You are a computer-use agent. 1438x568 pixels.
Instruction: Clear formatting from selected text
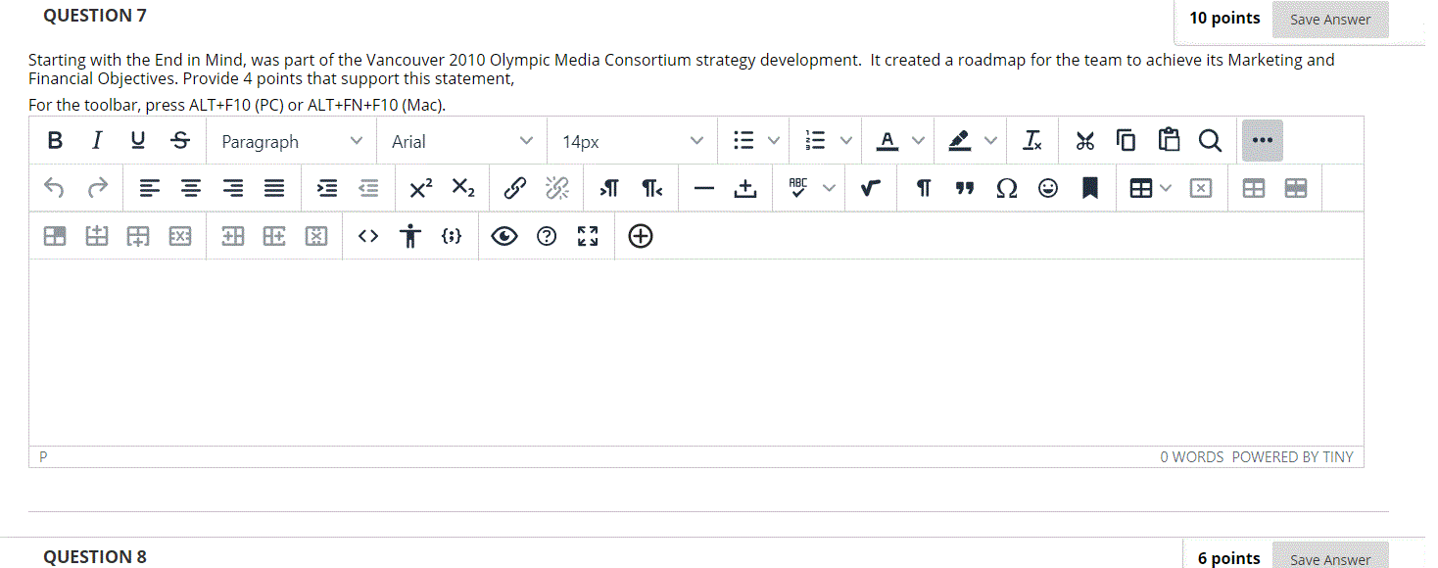tap(1032, 141)
